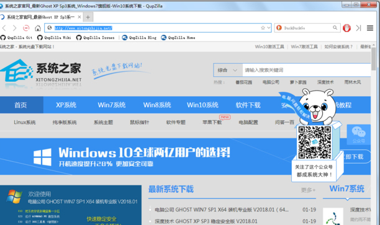
Task: Close the 系统之家 tab
Action: (79, 17)
